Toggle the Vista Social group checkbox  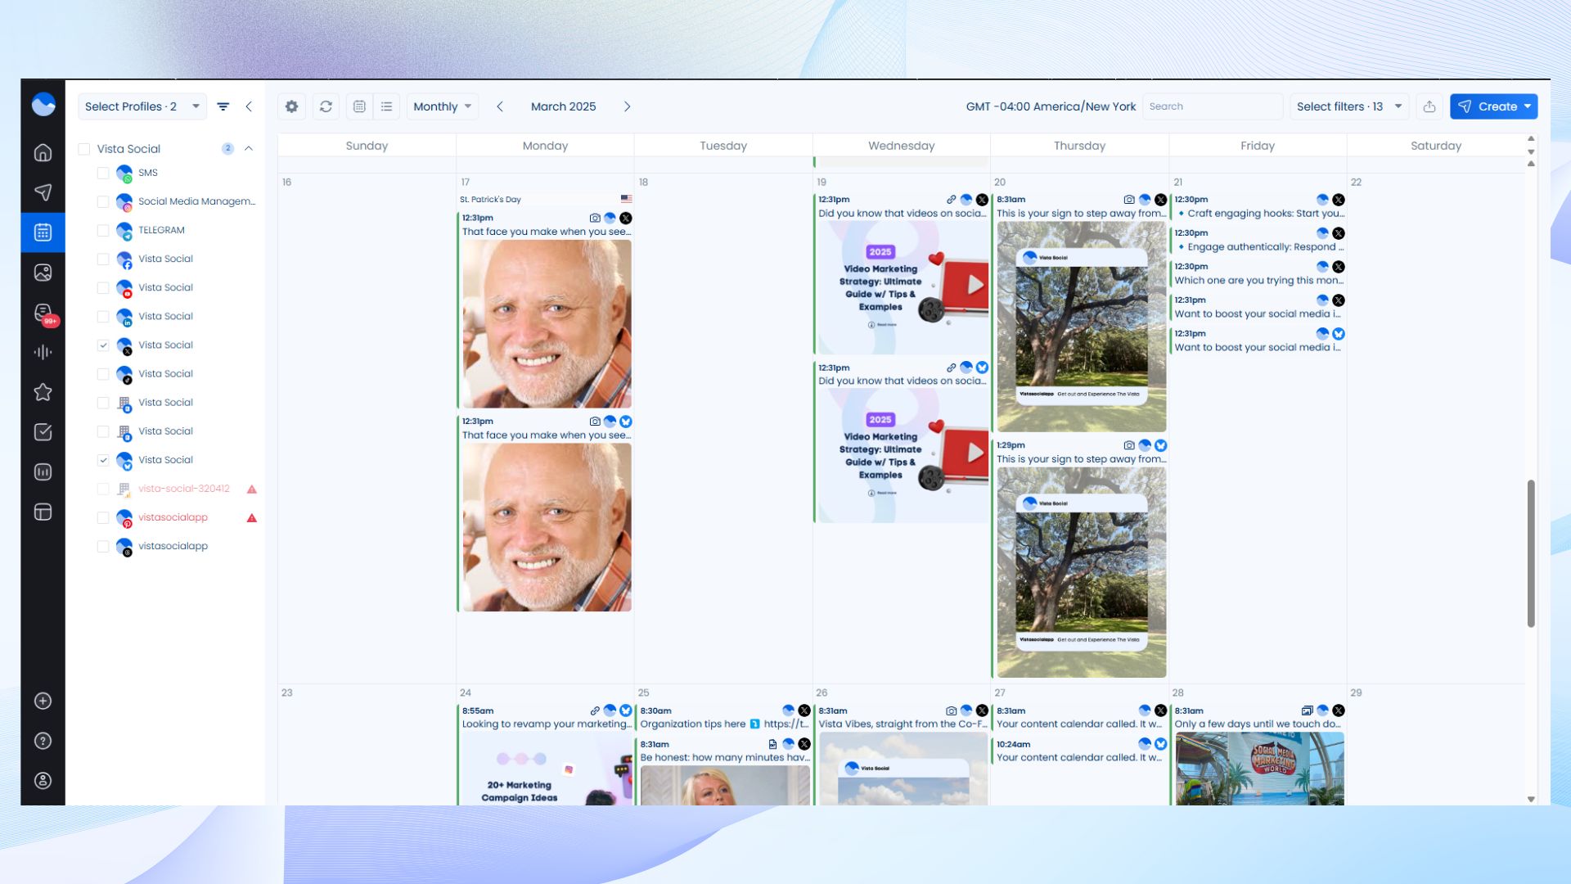coord(83,149)
